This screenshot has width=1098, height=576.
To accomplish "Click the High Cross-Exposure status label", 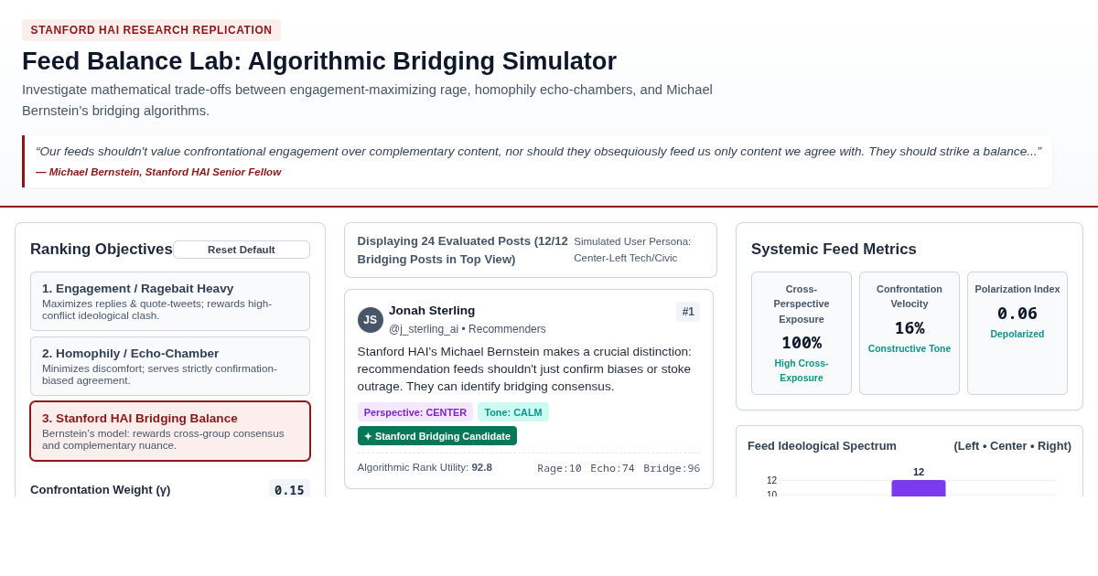I will point(802,370).
